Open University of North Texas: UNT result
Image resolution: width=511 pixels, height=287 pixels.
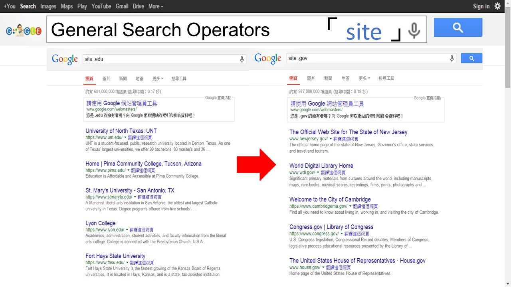point(121,131)
